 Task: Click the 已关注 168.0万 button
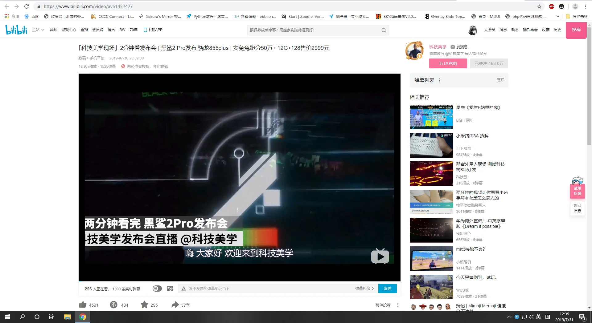[489, 63]
